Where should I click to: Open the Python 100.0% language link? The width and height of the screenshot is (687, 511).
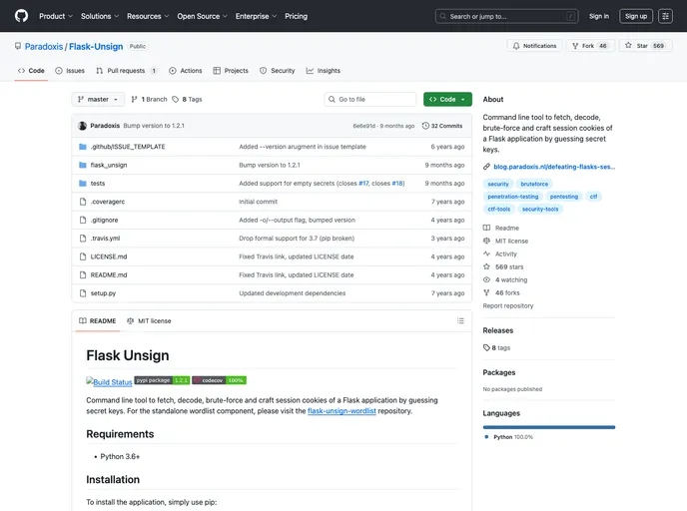(508, 437)
